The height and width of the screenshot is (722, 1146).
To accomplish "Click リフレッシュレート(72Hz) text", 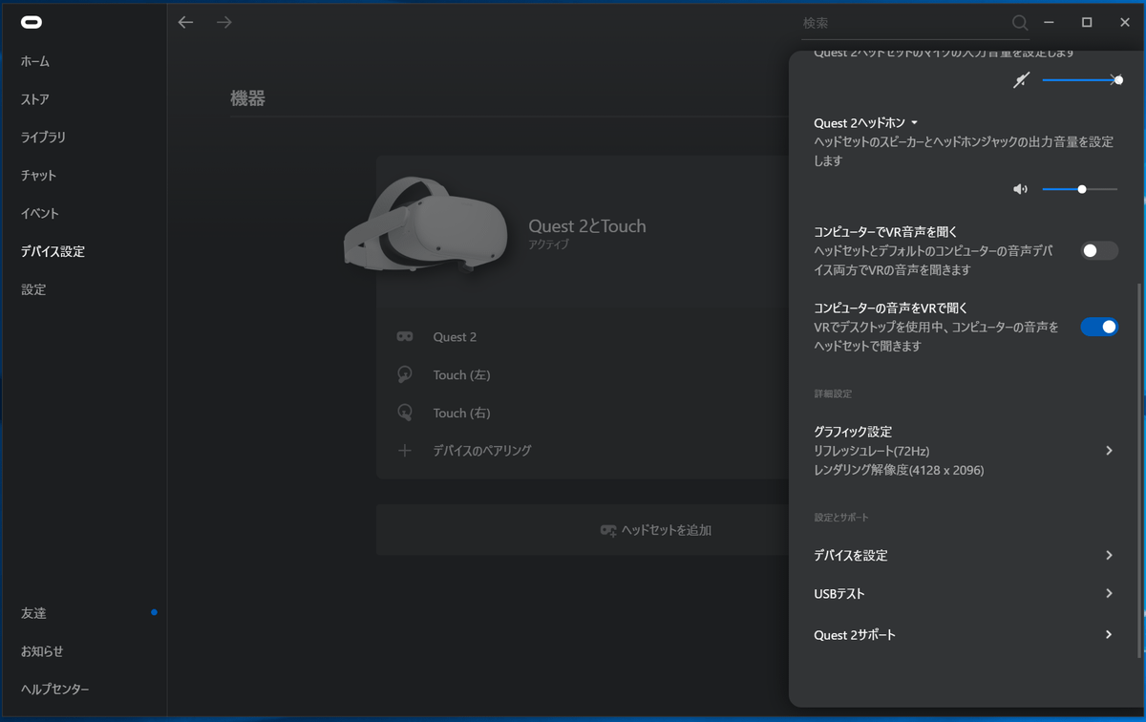I will click(x=872, y=451).
